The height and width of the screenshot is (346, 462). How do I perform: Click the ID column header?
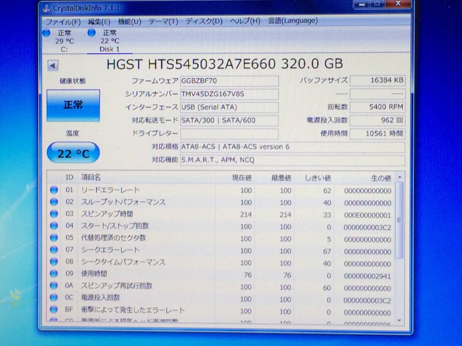click(x=69, y=177)
